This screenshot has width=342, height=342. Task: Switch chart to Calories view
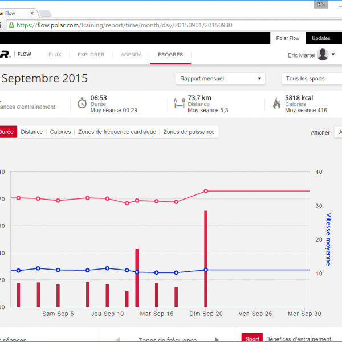click(60, 132)
